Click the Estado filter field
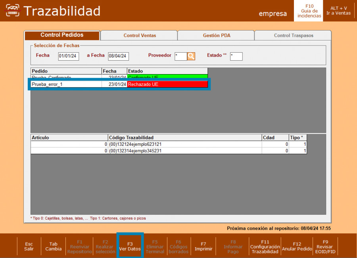Screen dimensions: 357x258 [236, 56]
